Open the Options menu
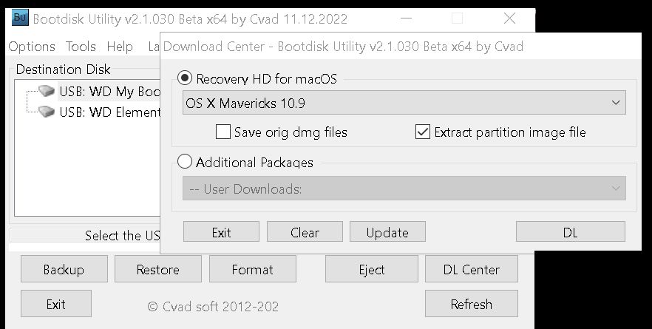652x329 pixels. coord(32,47)
